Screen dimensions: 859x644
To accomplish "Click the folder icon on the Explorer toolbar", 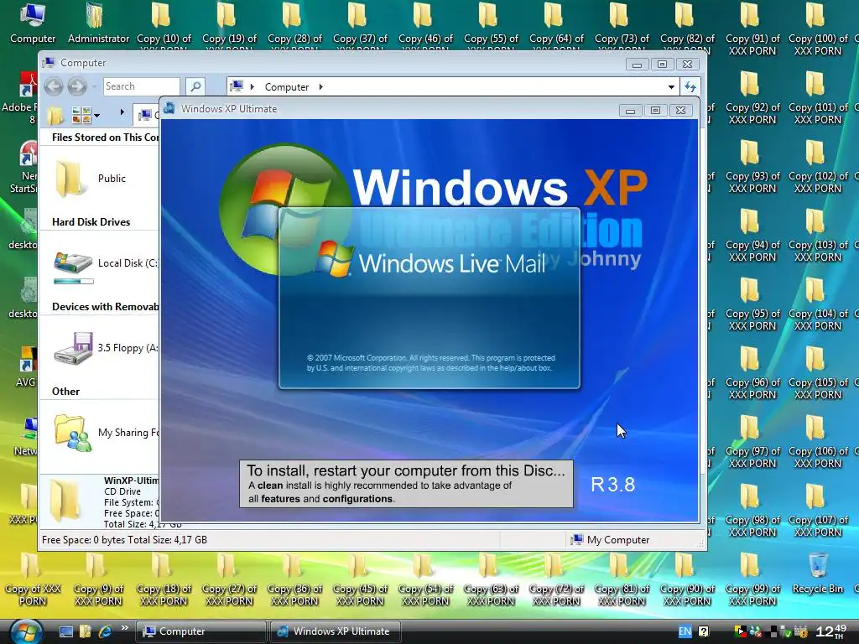I will (x=55, y=116).
